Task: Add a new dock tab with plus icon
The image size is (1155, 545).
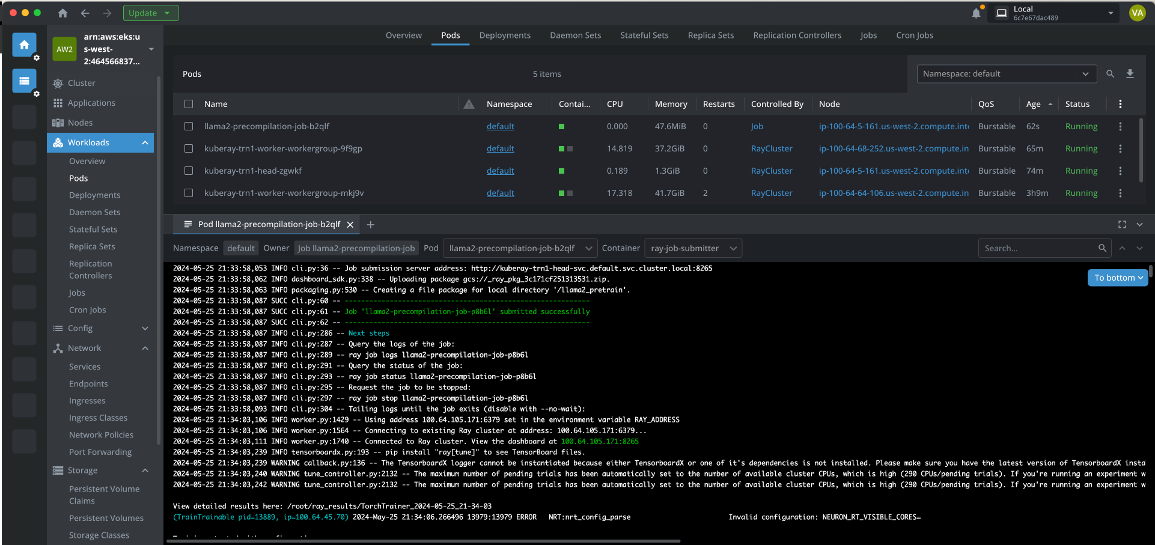Action: [x=371, y=224]
